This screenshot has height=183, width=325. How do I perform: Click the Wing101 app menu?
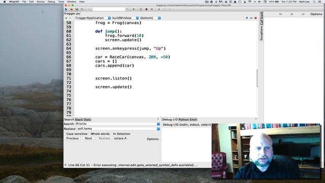14,2
